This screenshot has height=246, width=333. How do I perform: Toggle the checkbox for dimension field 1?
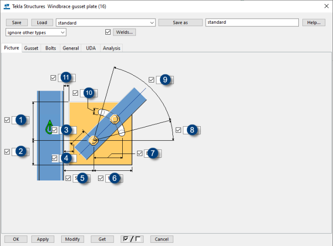click(x=7, y=120)
